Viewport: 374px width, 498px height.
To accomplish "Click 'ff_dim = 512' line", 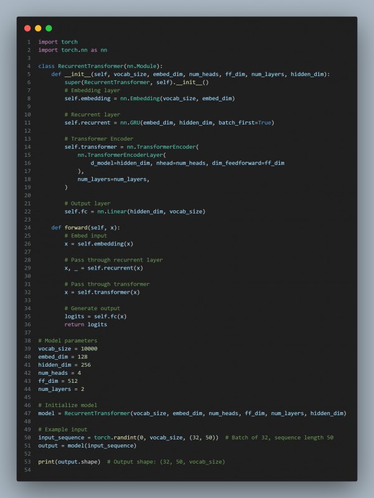I will pos(58,381).
